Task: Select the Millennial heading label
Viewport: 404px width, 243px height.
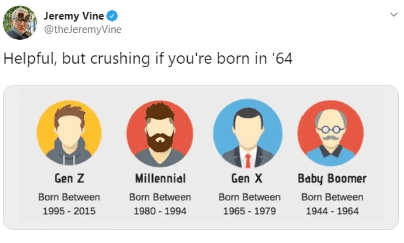Action: click(x=160, y=178)
